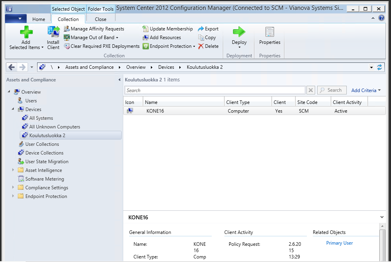Click the breadcrumb root console icon
The image size is (391, 262).
pyautogui.click(x=42, y=67)
